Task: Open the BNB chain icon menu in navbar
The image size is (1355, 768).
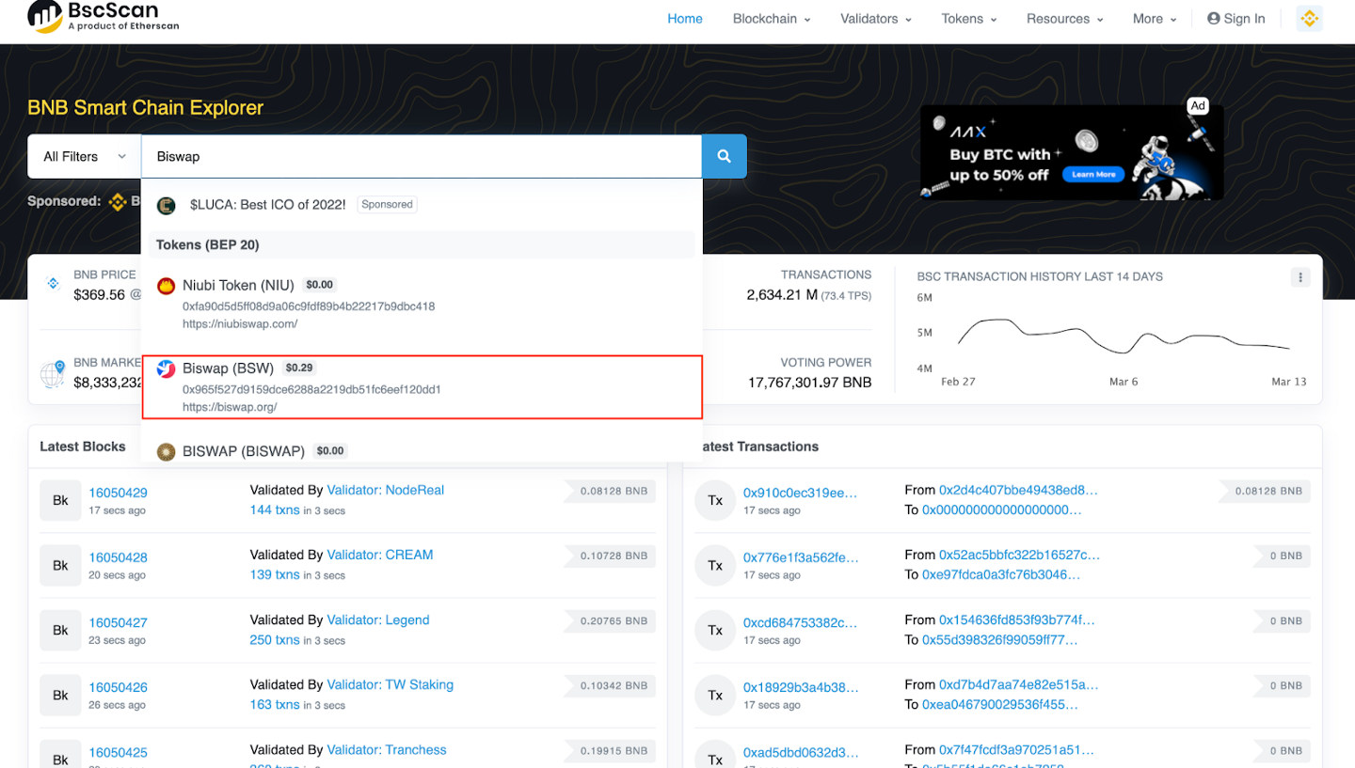Action: pos(1310,19)
